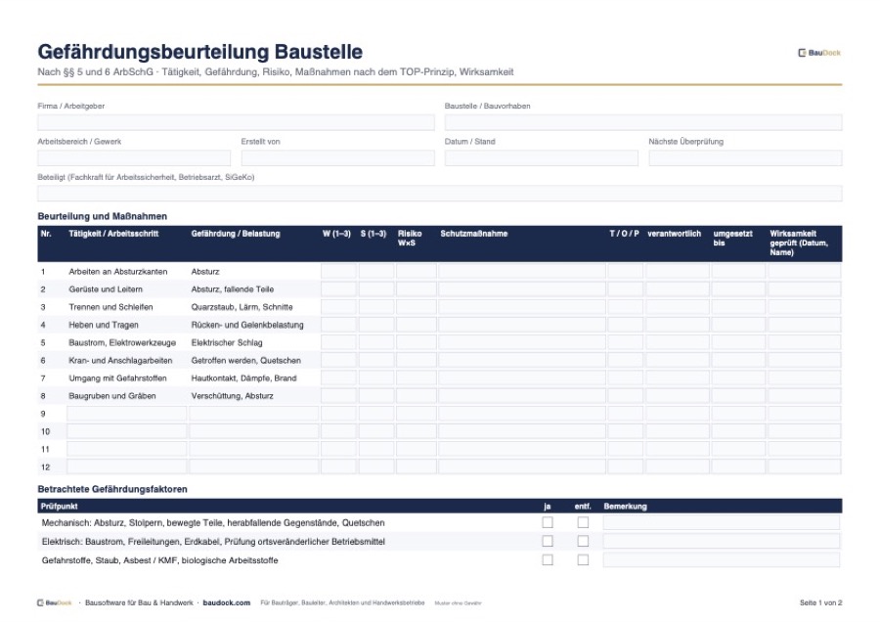Click the BauDock logo in the footer

pos(55,602)
